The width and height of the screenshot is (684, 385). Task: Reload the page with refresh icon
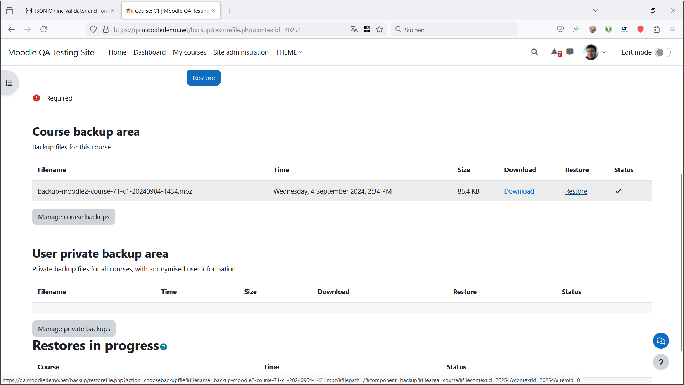pos(43,30)
